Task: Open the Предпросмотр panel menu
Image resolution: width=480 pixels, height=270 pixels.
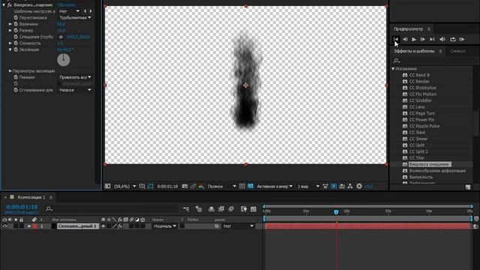Action: (429, 29)
